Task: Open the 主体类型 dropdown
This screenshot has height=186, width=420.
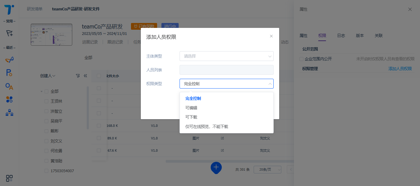Action: pos(227,56)
